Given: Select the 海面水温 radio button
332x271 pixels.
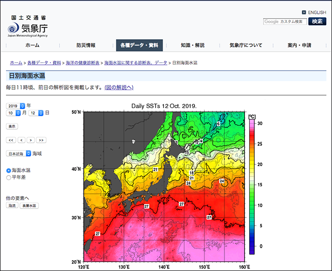Looking at the screenshot, I should (x=8, y=170).
